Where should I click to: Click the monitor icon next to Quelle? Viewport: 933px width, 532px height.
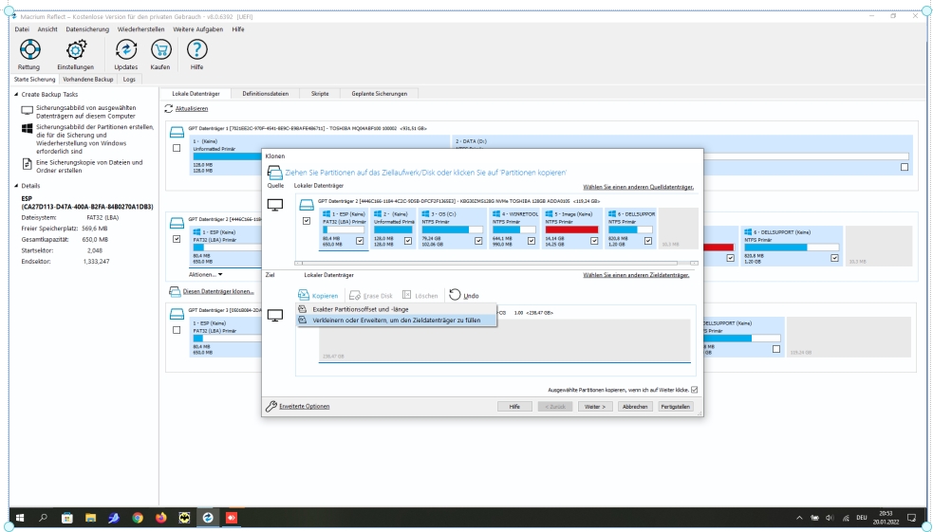point(275,205)
